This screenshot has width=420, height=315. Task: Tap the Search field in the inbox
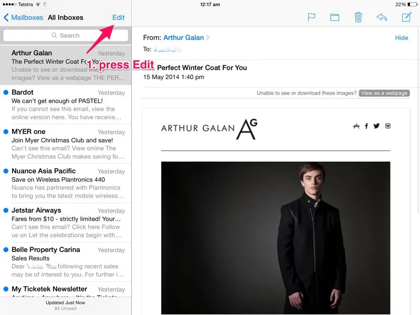coord(66,36)
